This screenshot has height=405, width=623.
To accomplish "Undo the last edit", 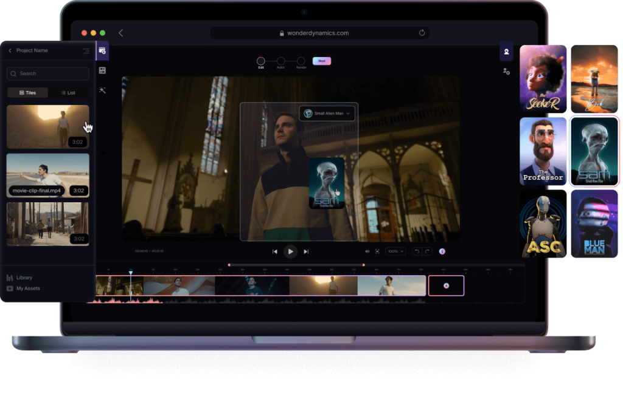I will click(417, 251).
